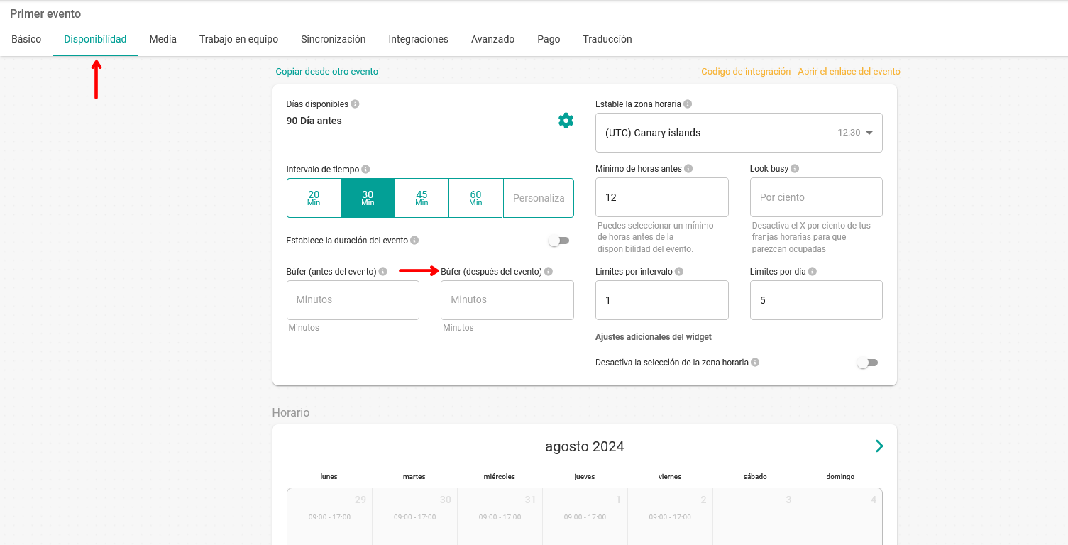
Task: Click info icon next to Look busy
Action: (x=795, y=169)
